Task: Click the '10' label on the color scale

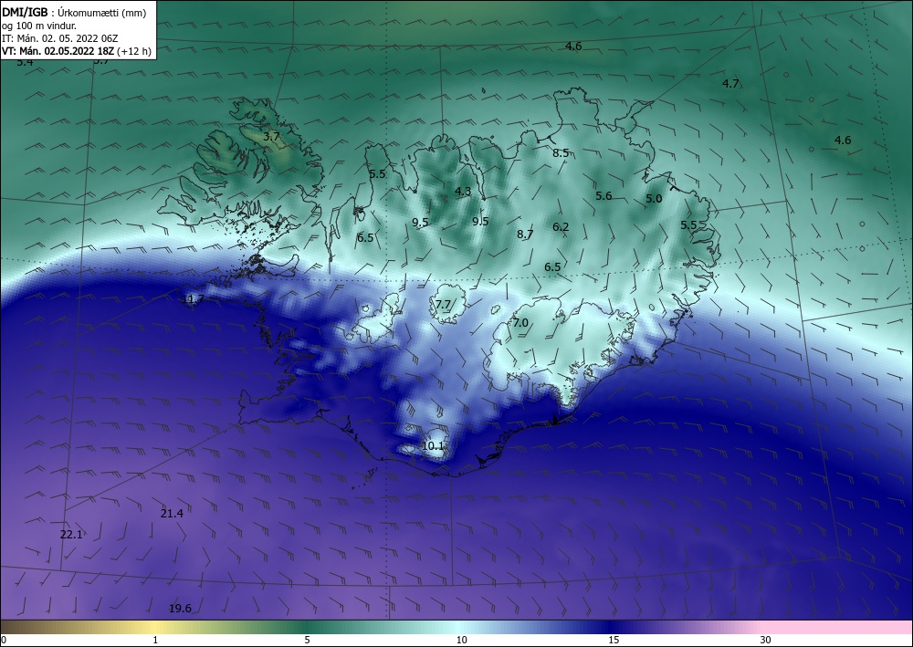Action: (x=461, y=641)
